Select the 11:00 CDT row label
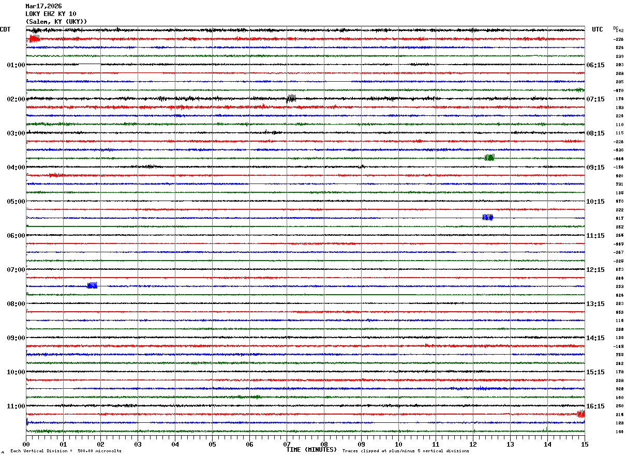 click(x=16, y=406)
